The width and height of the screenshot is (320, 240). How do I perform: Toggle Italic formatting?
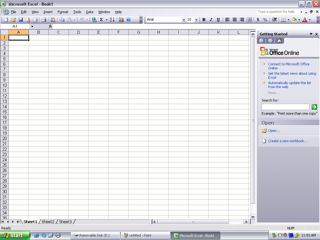tap(211, 20)
